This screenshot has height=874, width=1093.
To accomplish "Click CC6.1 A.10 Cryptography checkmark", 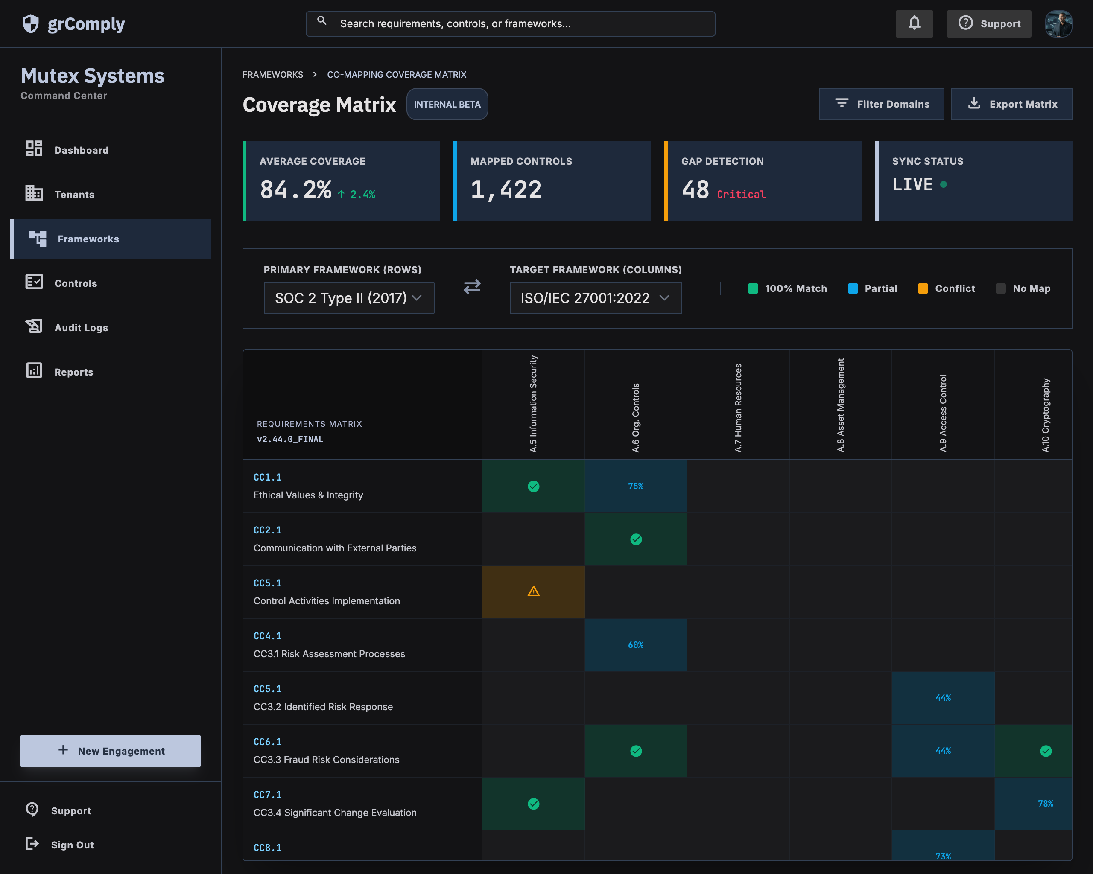I will point(1045,751).
